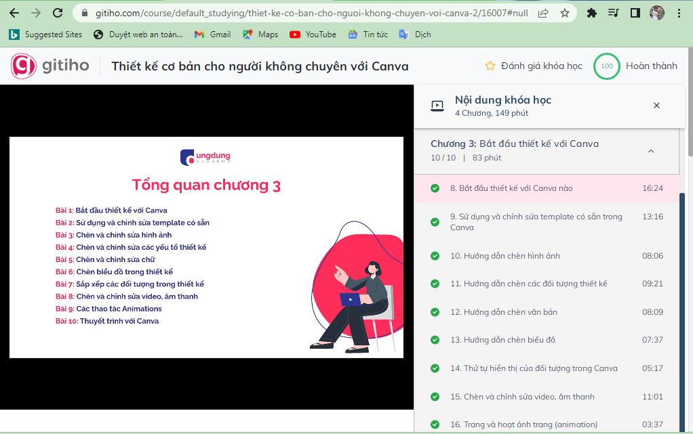The image size is (693, 434).
Task: Bookmark this page with the star icon
Action: [564, 14]
